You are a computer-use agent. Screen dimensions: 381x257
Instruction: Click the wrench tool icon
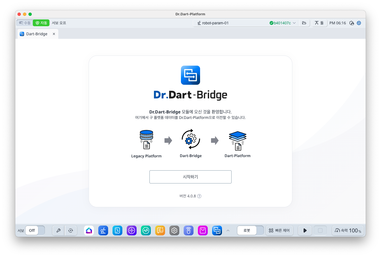(x=59, y=230)
